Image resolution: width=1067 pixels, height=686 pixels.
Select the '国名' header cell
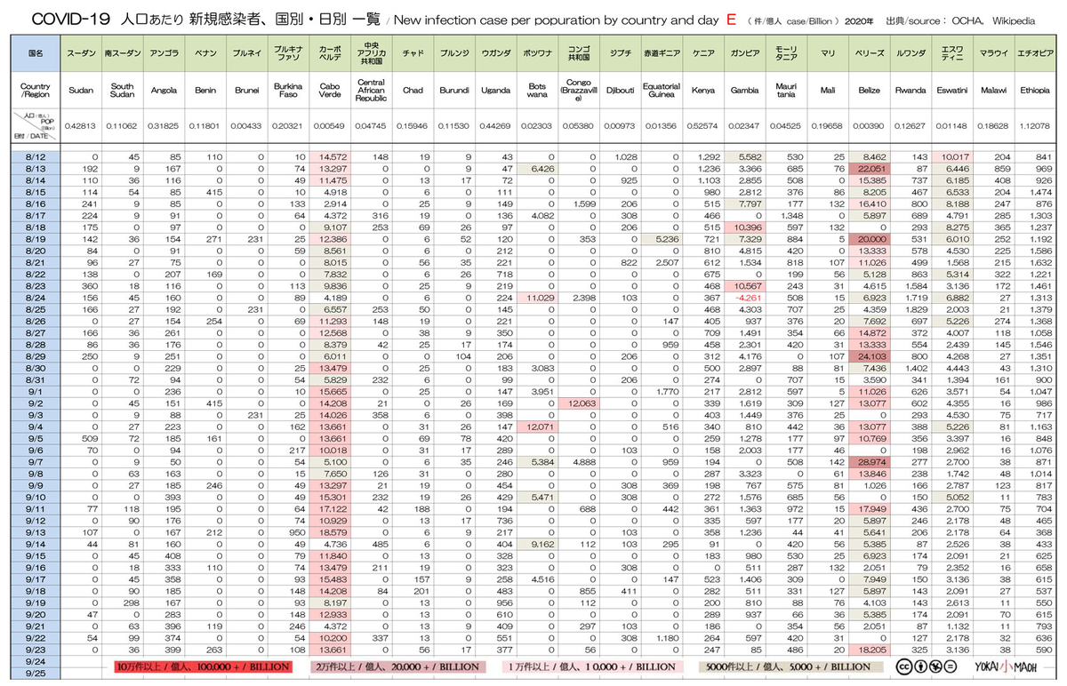(x=36, y=53)
